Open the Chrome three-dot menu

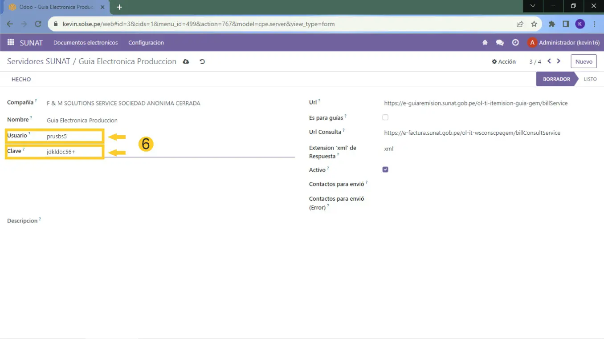click(594, 24)
